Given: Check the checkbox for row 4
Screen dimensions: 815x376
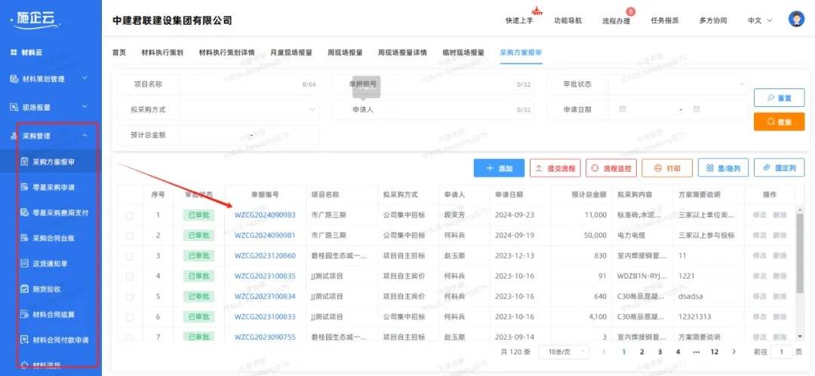Looking at the screenshot, I should [x=130, y=277].
